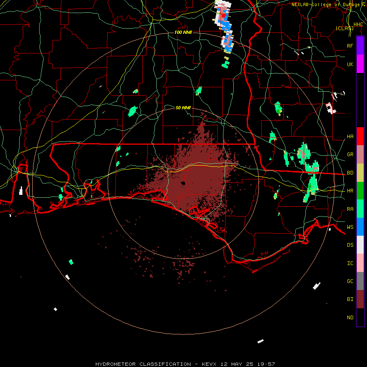The height and width of the screenshot is (367, 367).
Task: Click the IC pink legend color block
Action: pos(360,263)
